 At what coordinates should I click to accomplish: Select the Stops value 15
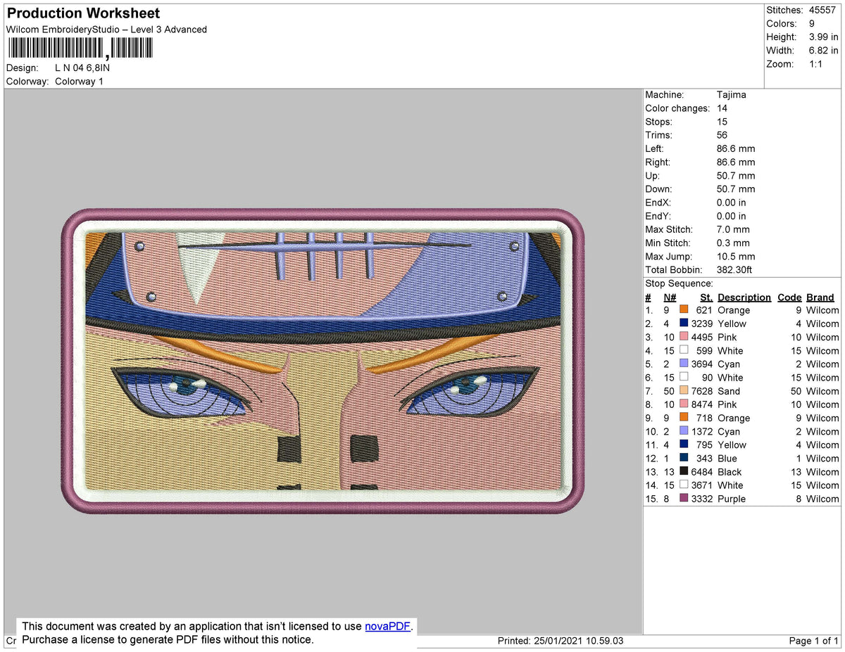point(722,122)
